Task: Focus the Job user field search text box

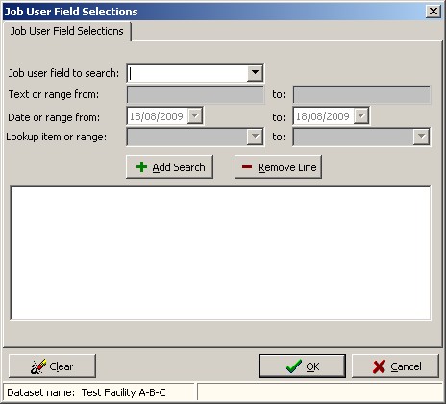Action: (187, 73)
